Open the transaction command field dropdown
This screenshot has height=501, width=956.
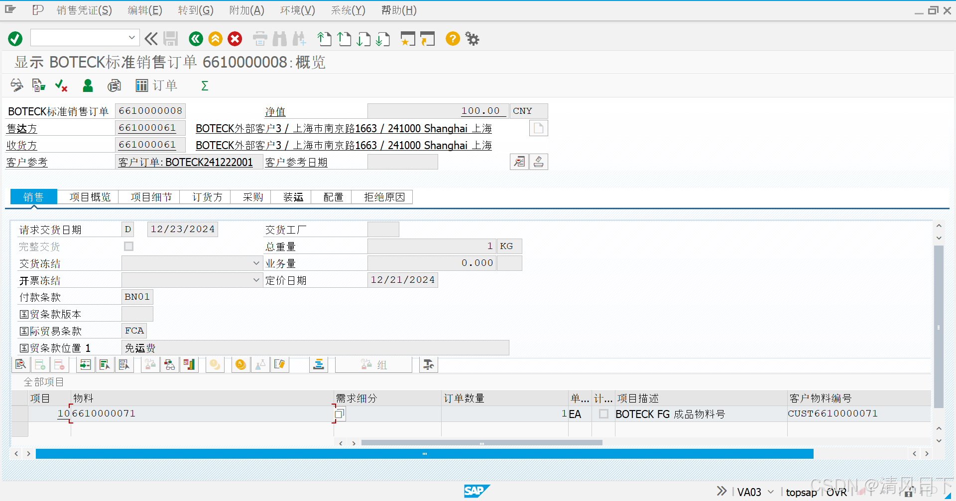[x=131, y=38]
